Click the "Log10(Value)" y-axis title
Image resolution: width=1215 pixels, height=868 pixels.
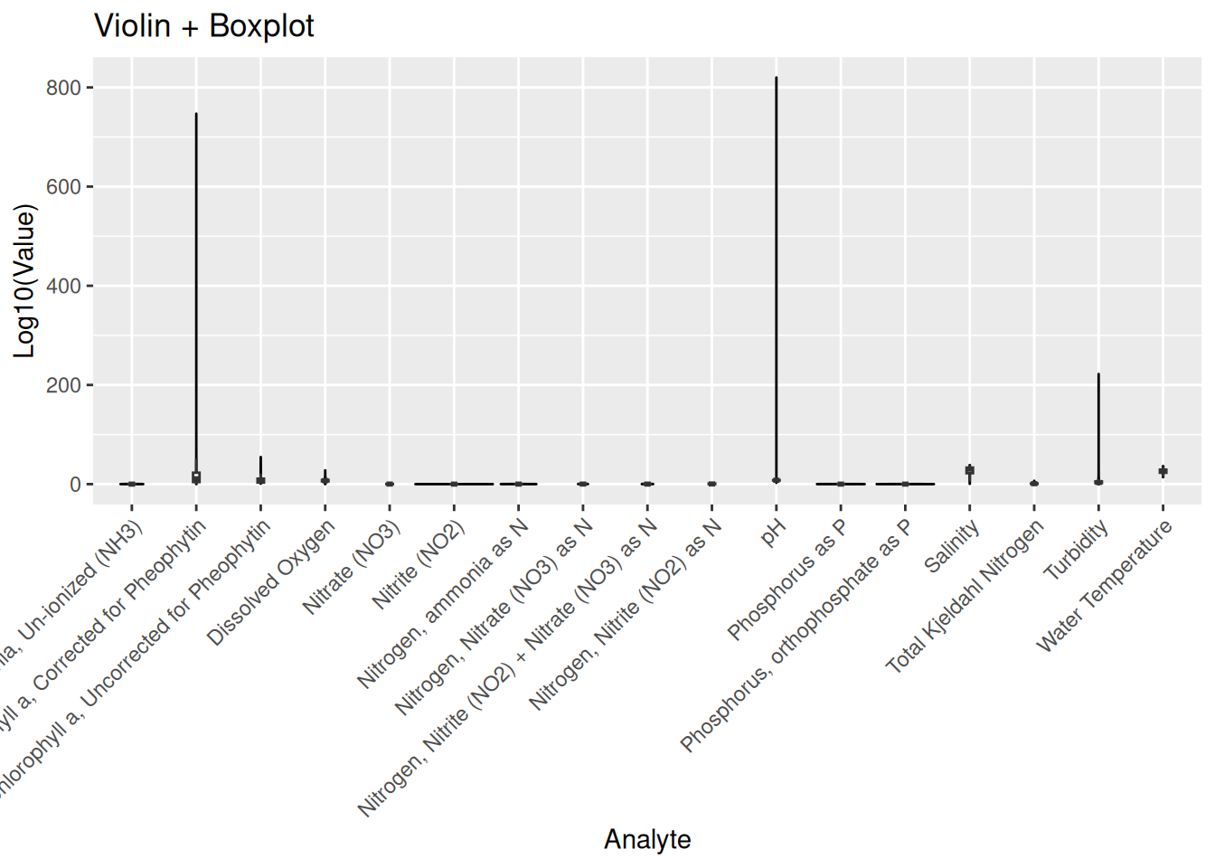pos(24,281)
